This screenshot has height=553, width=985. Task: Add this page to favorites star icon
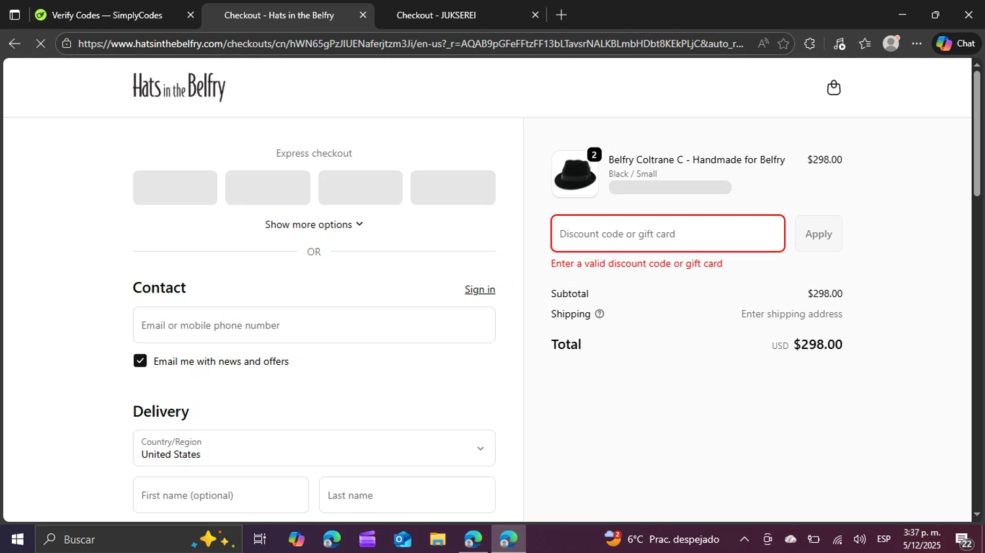coord(783,43)
